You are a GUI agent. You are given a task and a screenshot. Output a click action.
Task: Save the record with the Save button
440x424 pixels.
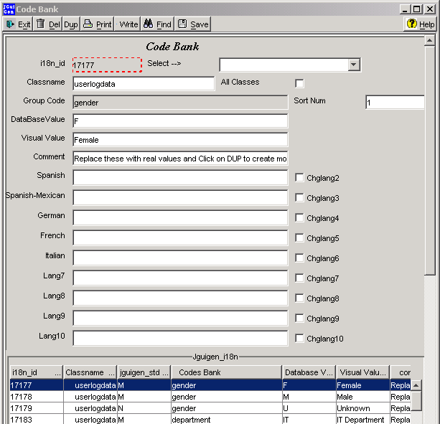[x=193, y=24]
